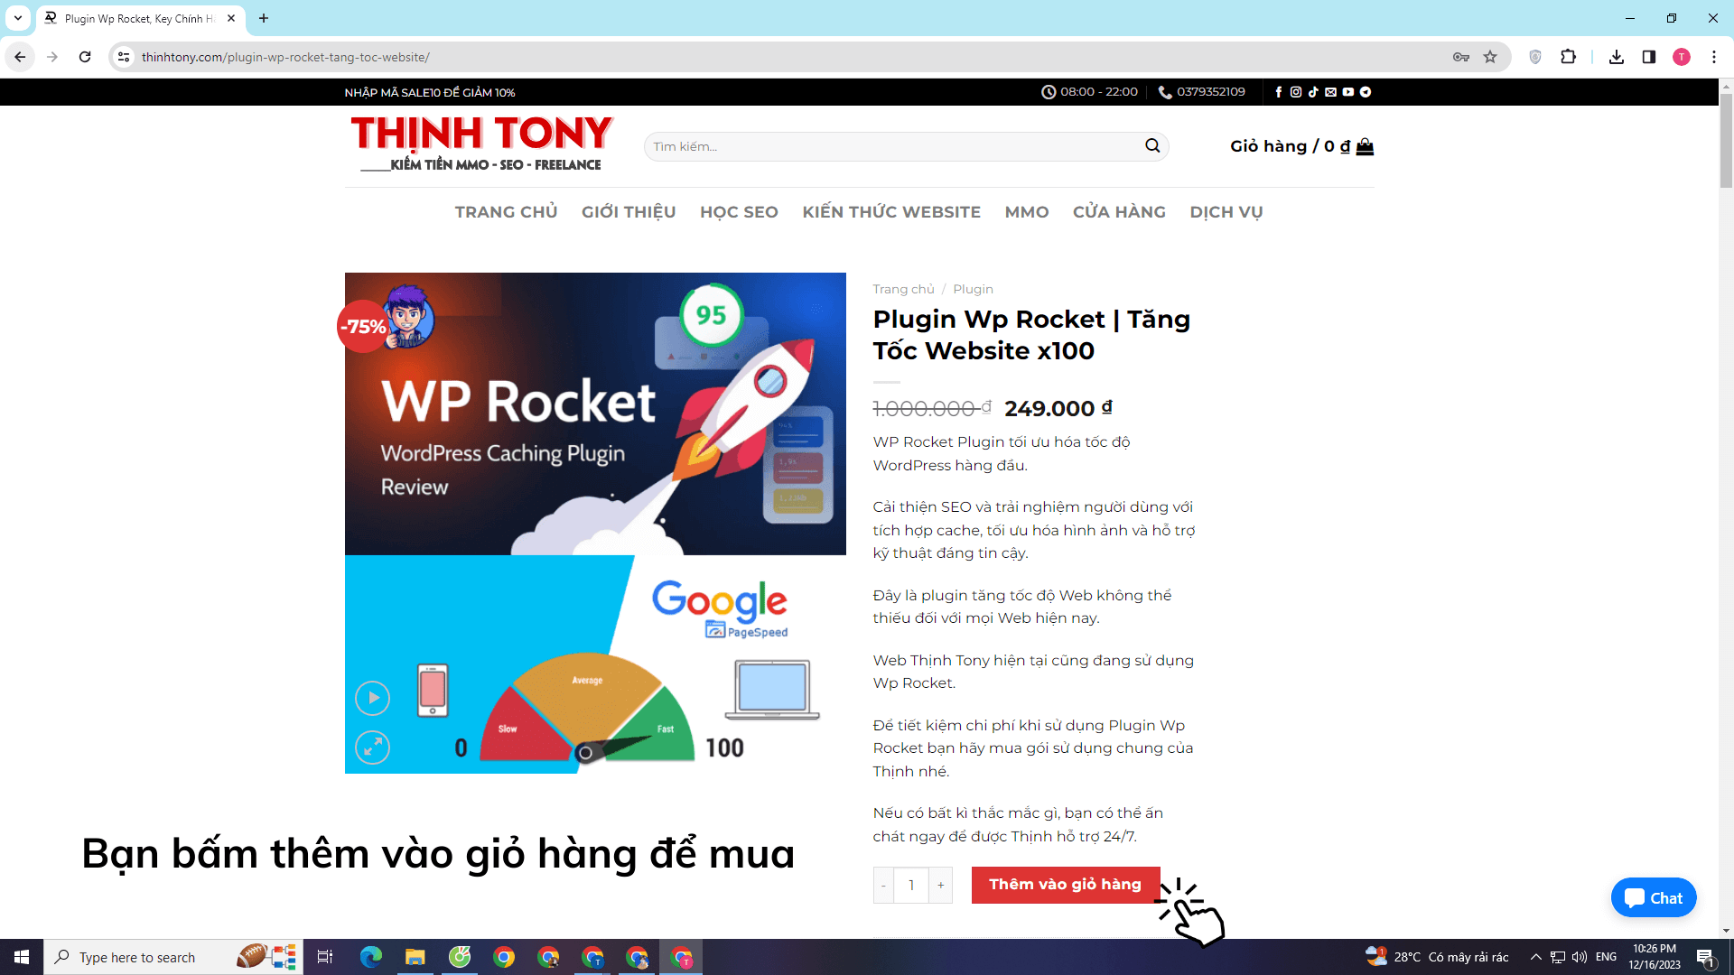Click the search magnifier icon
Viewport: 1734px width, 975px height.
pyautogui.click(x=1152, y=145)
